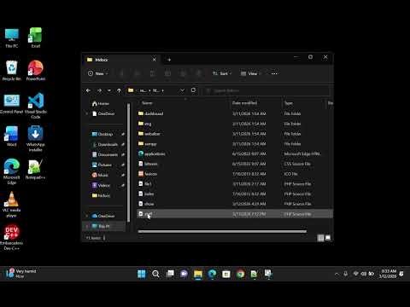This screenshot has height=307, width=410.
Task: Open the Notepad++ desktop shortcut
Action: point(36,170)
